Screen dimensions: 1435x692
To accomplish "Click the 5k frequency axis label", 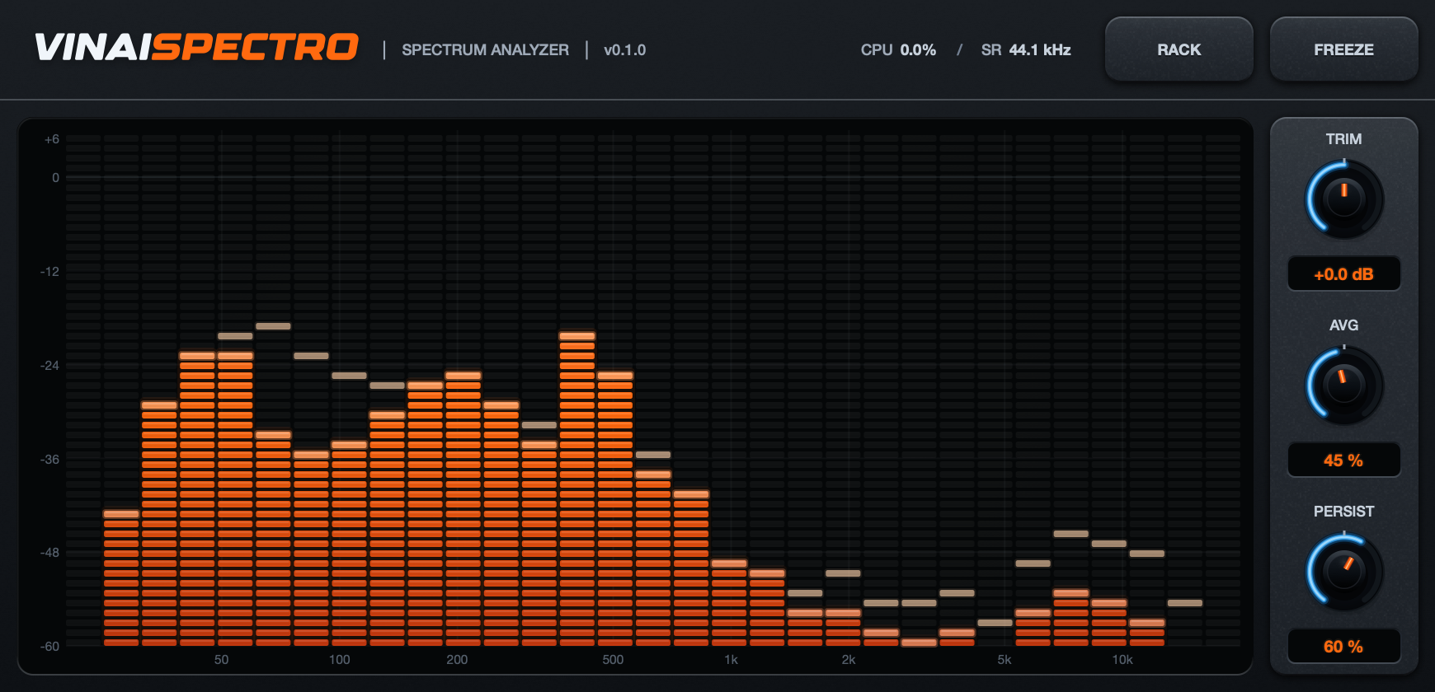I will click(x=1004, y=660).
